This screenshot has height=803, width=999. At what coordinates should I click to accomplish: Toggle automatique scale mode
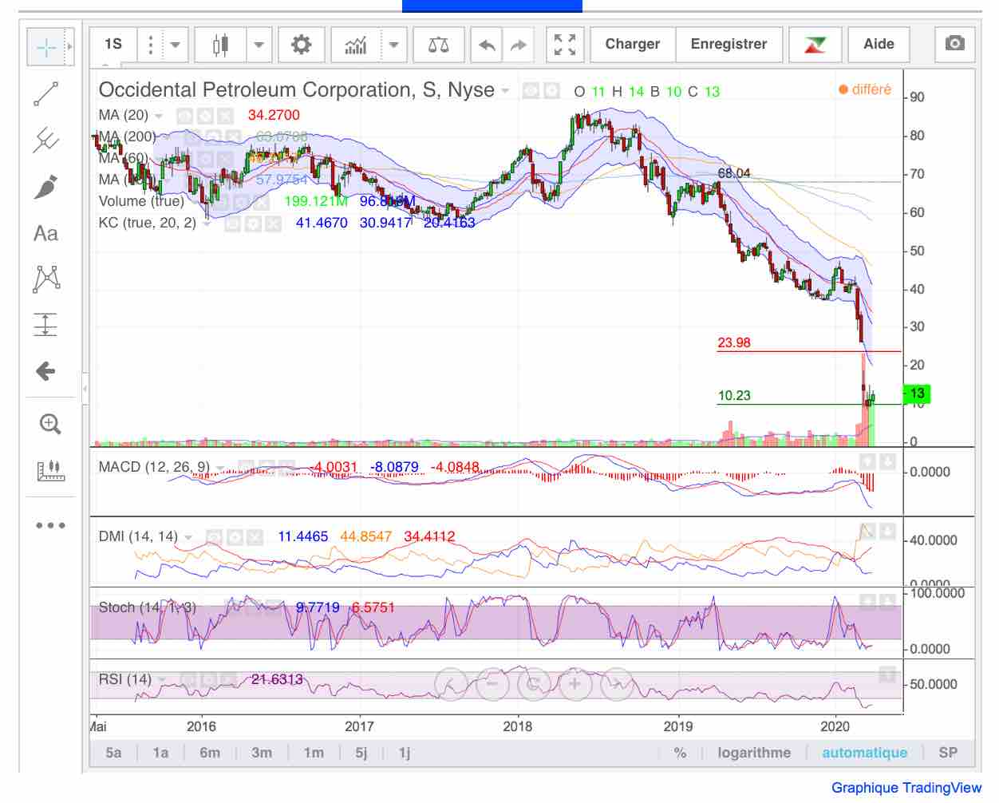(x=865, y=753)
